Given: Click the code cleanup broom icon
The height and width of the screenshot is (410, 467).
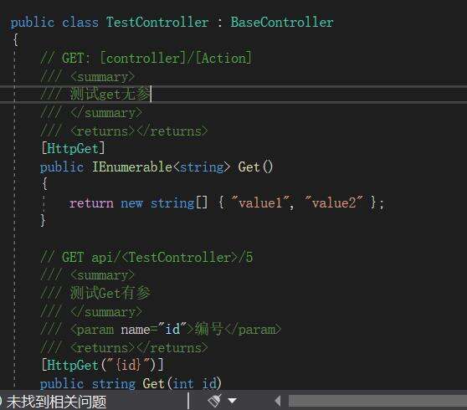Looking at the screenshot, I should 215,400.
